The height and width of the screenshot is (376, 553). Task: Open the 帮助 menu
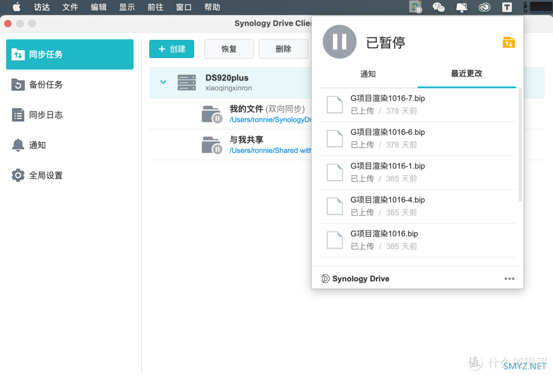point(212,7)
